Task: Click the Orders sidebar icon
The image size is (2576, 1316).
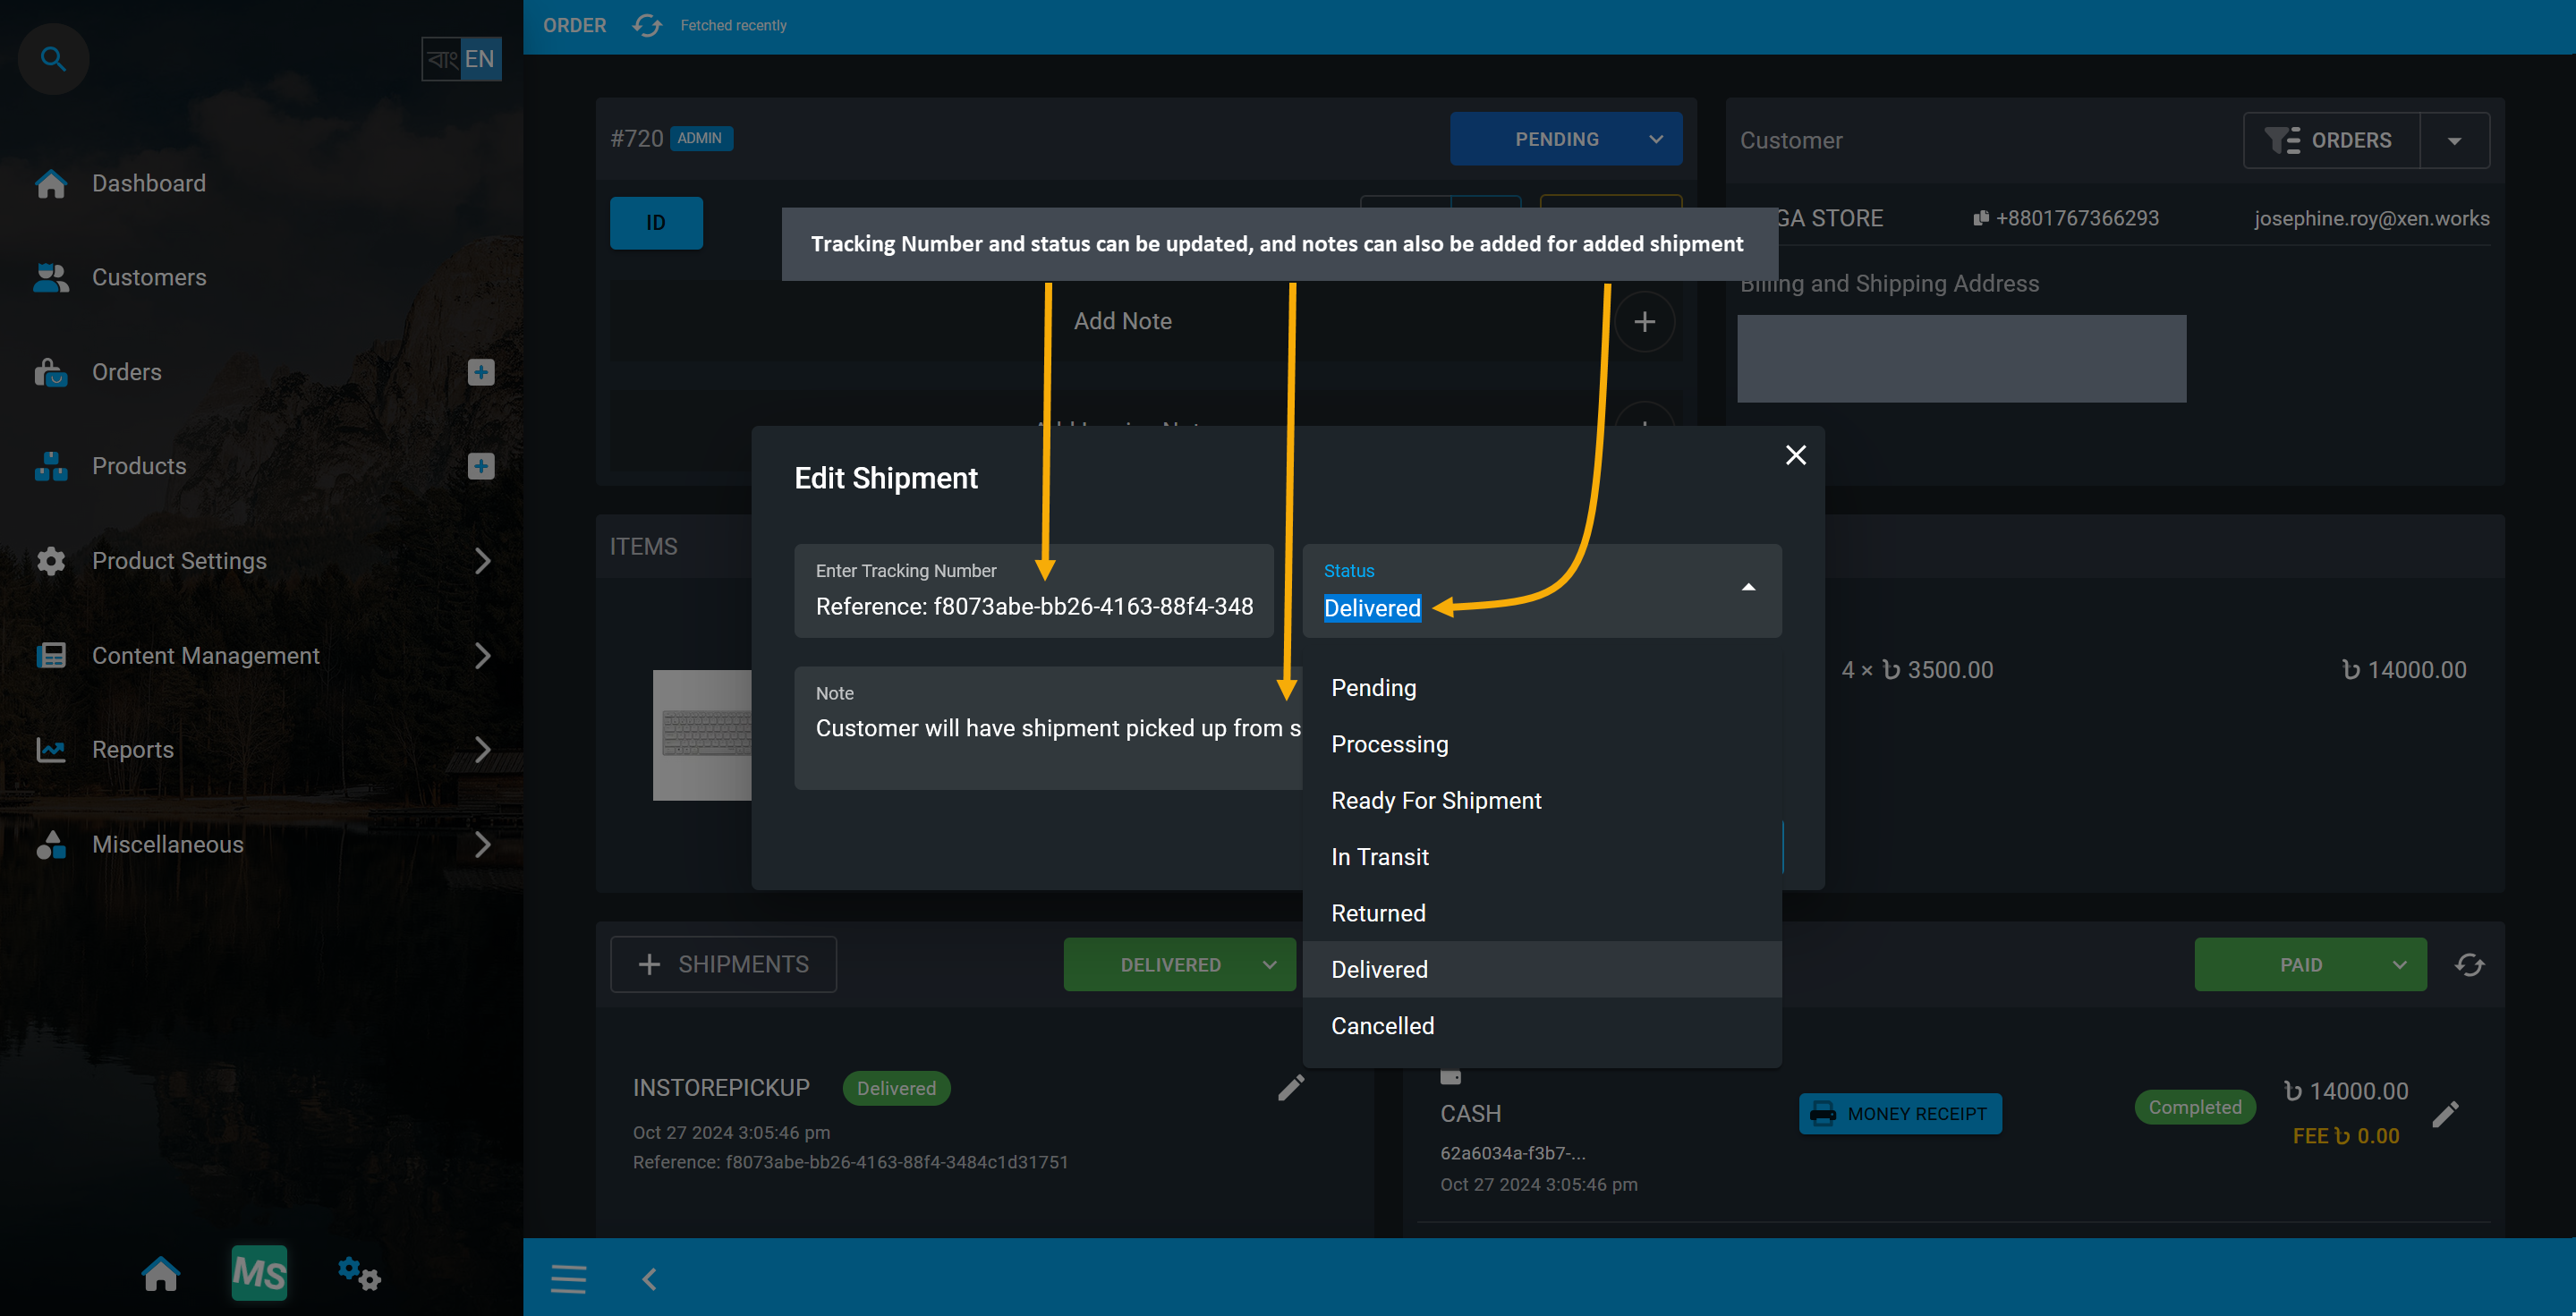Action: [52, 371]
